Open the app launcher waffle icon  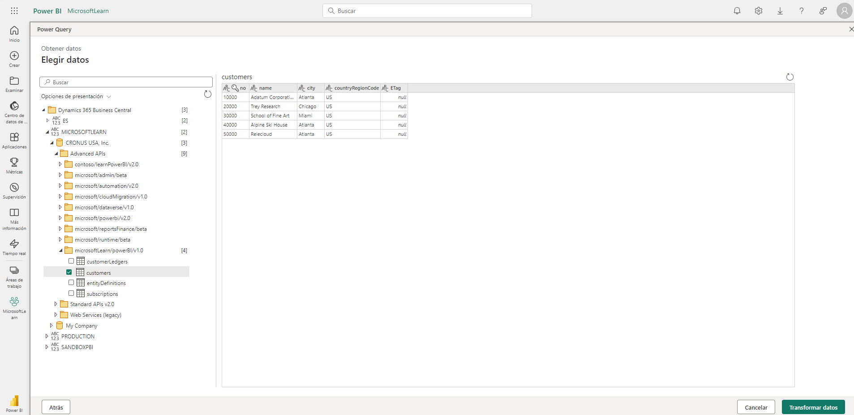(x=14, y=11)
